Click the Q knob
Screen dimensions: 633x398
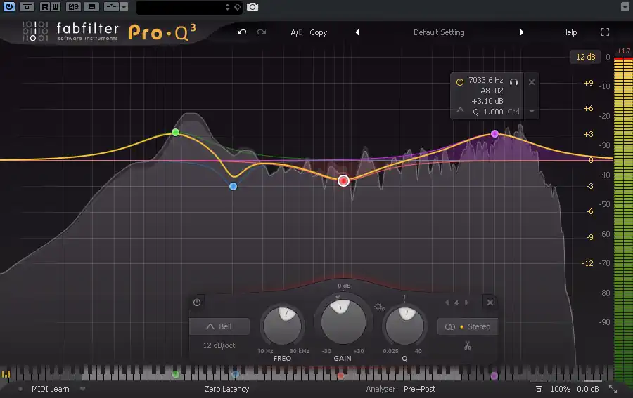[404, 326]
